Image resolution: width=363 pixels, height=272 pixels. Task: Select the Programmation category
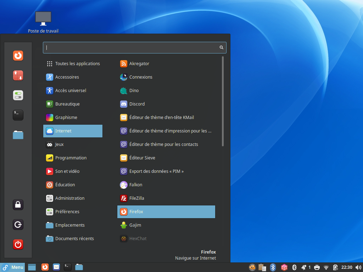[x=73, y=158]
